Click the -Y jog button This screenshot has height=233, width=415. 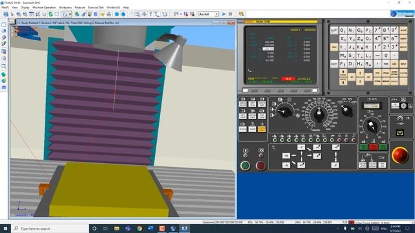coord(301,147)
